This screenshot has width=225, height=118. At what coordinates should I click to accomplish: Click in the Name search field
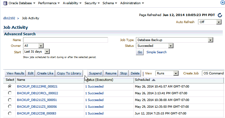pos(65,40)
